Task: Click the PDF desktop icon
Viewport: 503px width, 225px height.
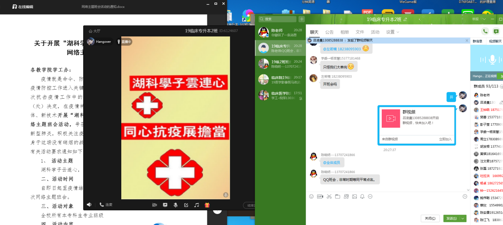Action: tap(367, 13)
